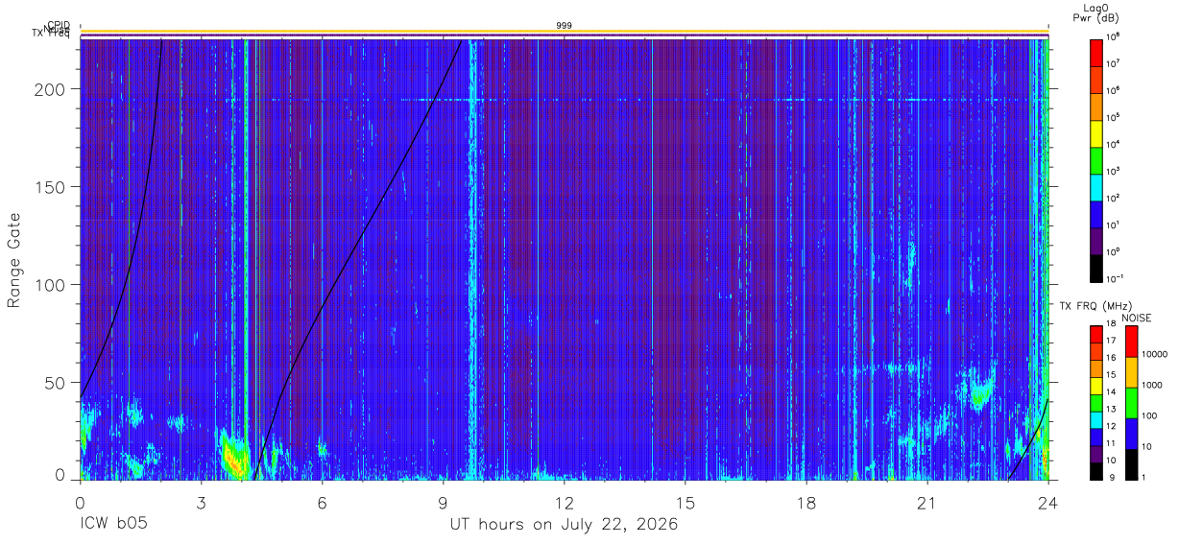Click the 12 label on TX FRQ scale
Image resolution: width=1179 pixels, height=544 pixels.
1111,426
